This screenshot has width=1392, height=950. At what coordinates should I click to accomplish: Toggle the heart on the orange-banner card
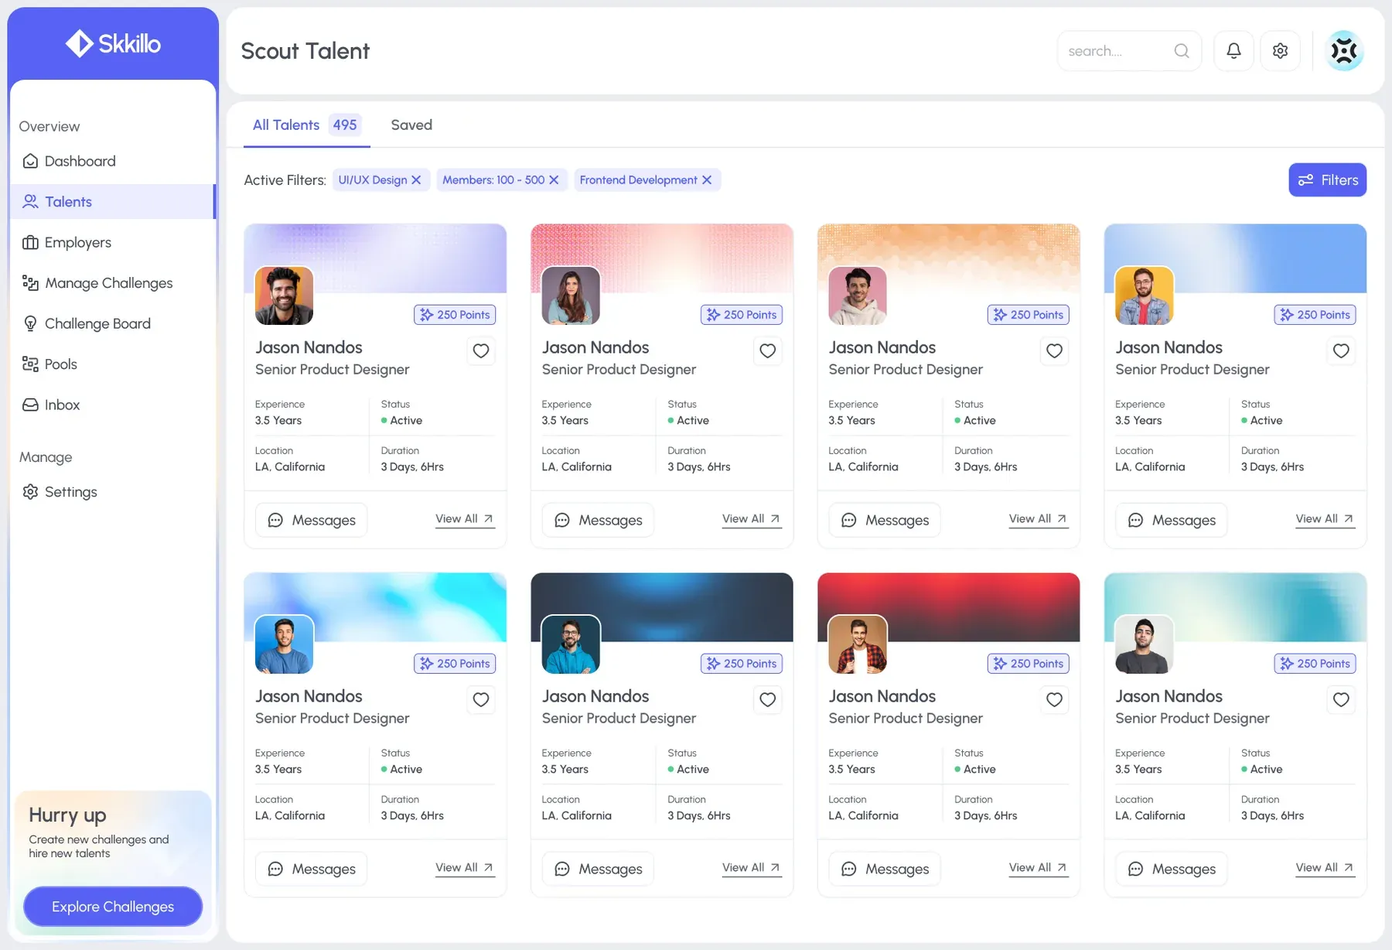(1055, 351)
